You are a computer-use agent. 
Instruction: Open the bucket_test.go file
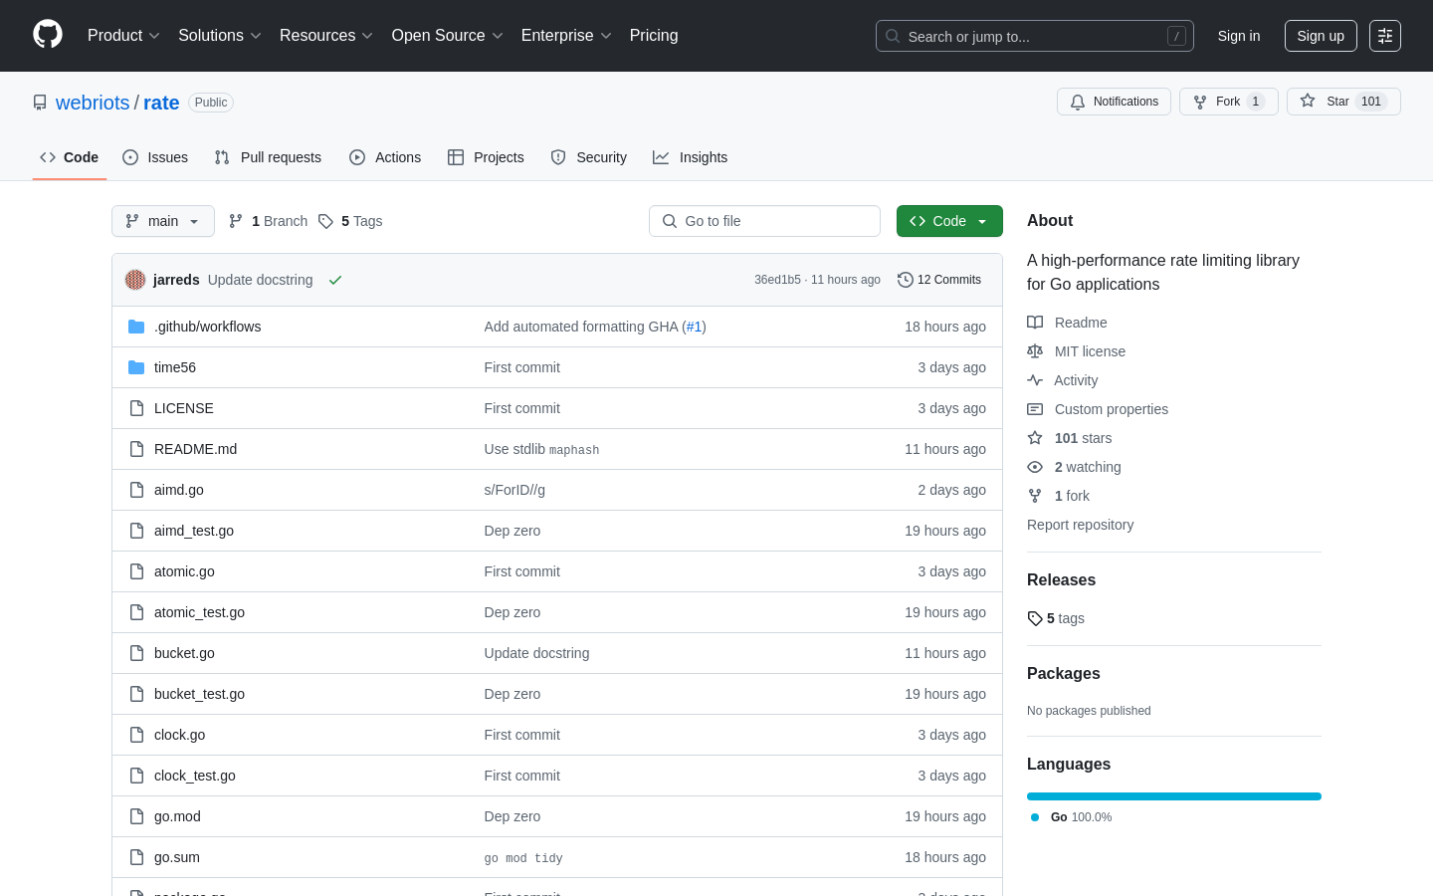(x=199, y=694)
